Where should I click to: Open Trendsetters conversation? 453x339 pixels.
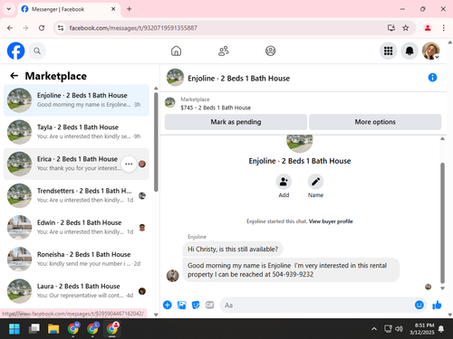pyautogui.click(x=76, y=195)
